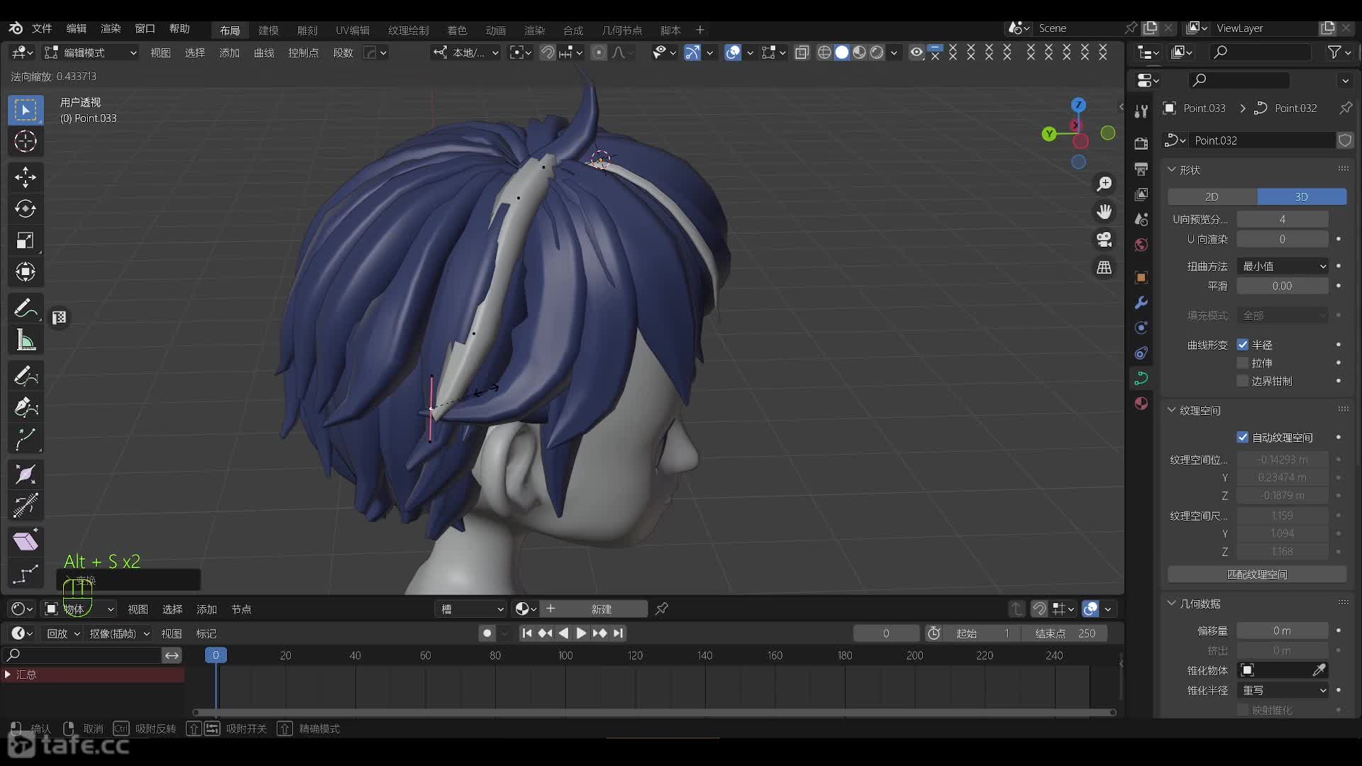Screen dimensions: 1362x766
Task: Toggle the 自动纹理空间 checkbox
Action: tap(1243, 438)
